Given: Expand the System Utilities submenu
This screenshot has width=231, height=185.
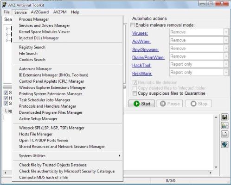Looking at the screenshot, I should tap(68, 156).
